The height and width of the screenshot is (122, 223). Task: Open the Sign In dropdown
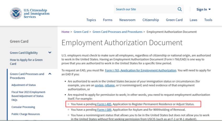pos(203,9)
